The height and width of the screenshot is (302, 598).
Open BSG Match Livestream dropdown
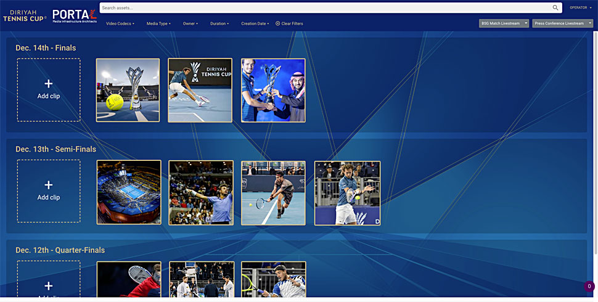504,23
